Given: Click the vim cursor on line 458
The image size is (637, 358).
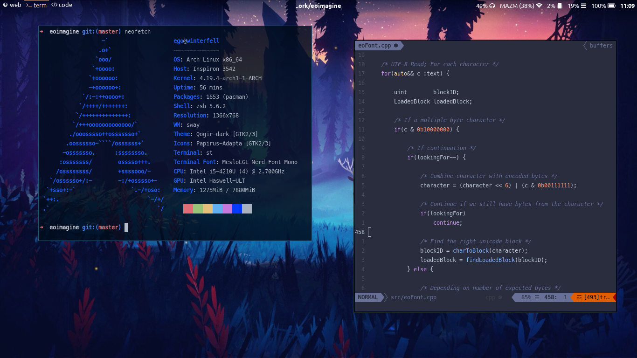Looking at the screenshot, I should click(370, 232).
